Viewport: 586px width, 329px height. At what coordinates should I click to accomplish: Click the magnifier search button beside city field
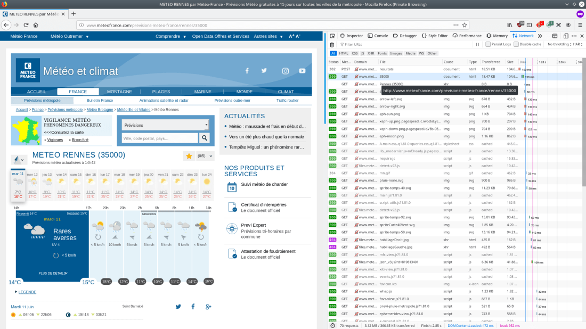click(x=204, y=138)
